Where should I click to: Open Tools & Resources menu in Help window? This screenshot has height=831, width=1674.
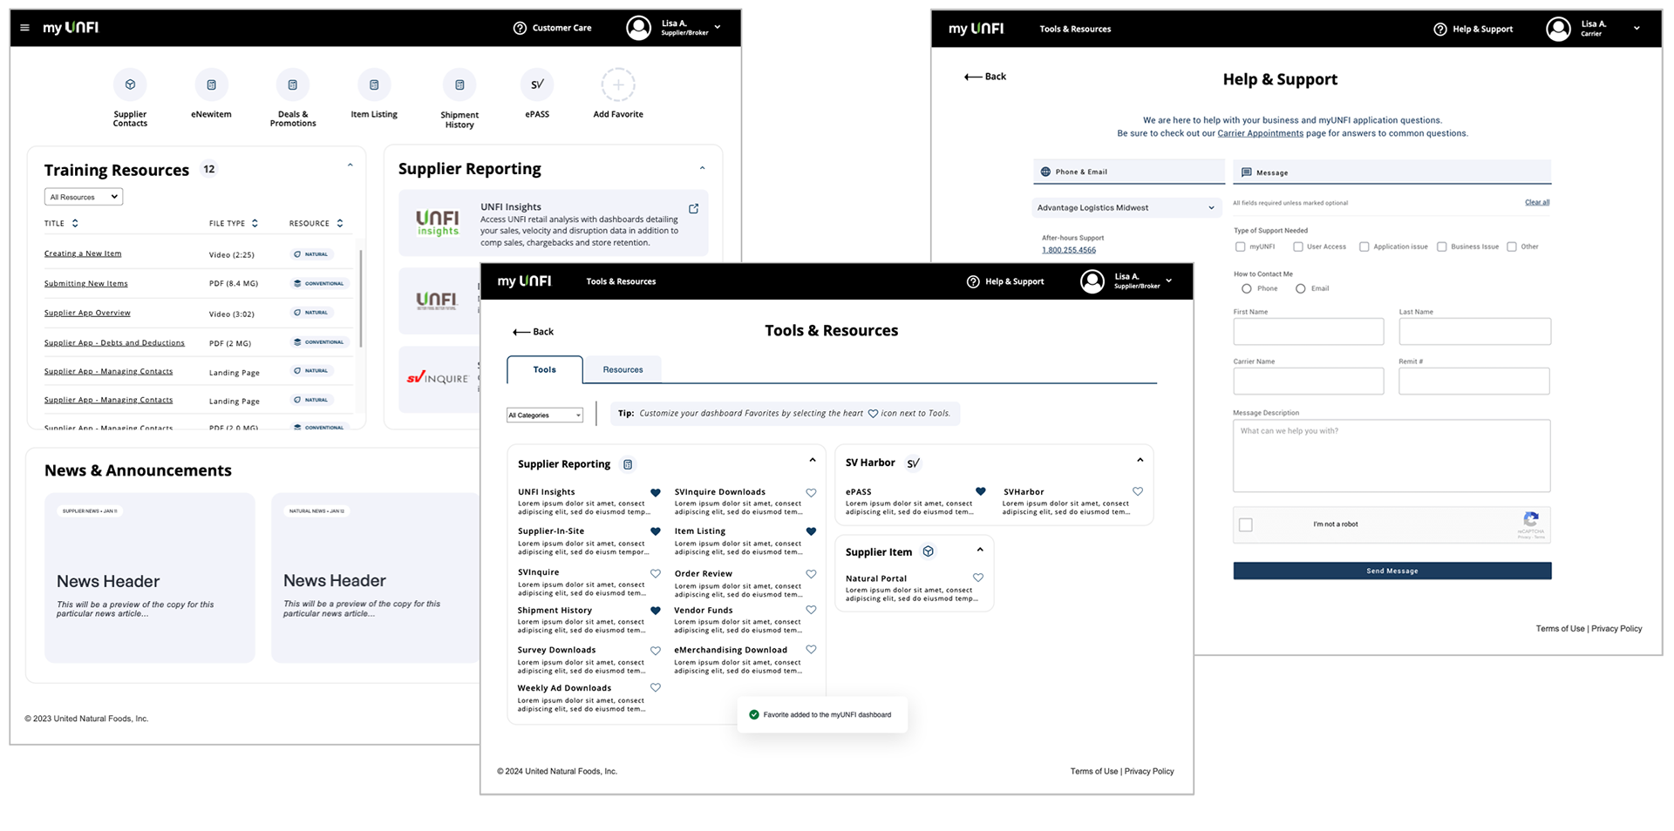click(x=1075, y=29)
